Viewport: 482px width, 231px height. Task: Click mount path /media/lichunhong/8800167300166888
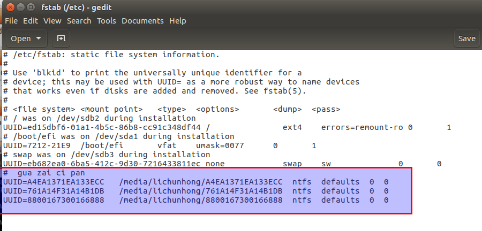click(x=200, y=200)
